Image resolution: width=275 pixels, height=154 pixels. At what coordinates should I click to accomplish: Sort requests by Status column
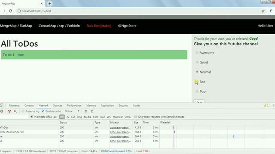(76, 122)
